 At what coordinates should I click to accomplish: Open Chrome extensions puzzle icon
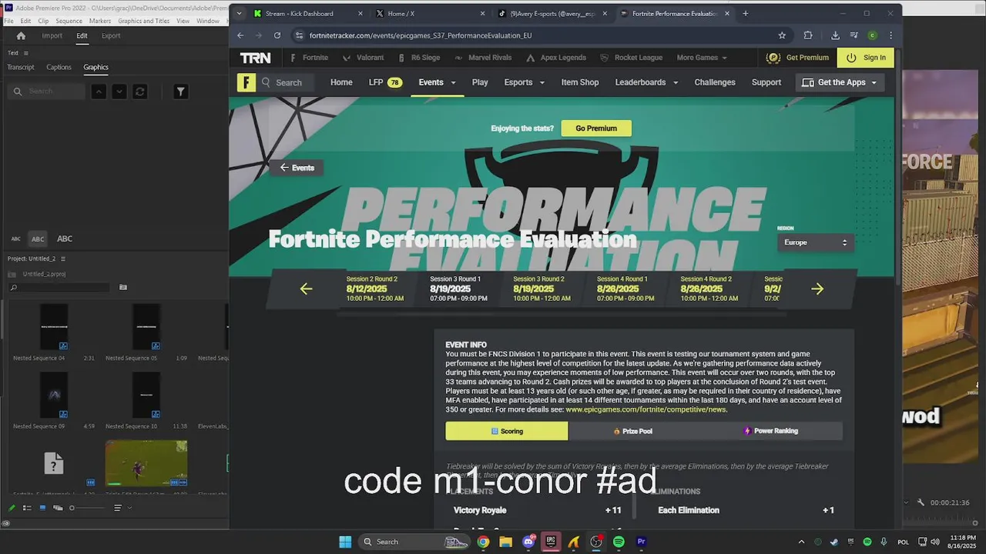(807, 35)
